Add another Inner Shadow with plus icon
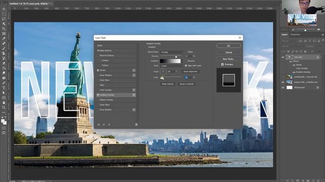The height and width of the screenshot is (182, 325). coord(134,75)
